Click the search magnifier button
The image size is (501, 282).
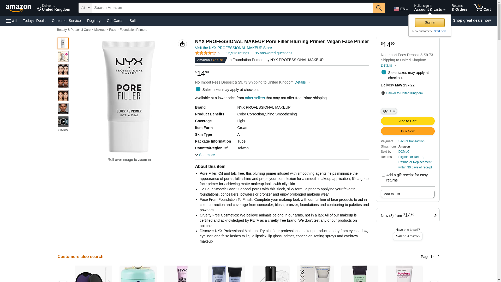pos(379,8)
